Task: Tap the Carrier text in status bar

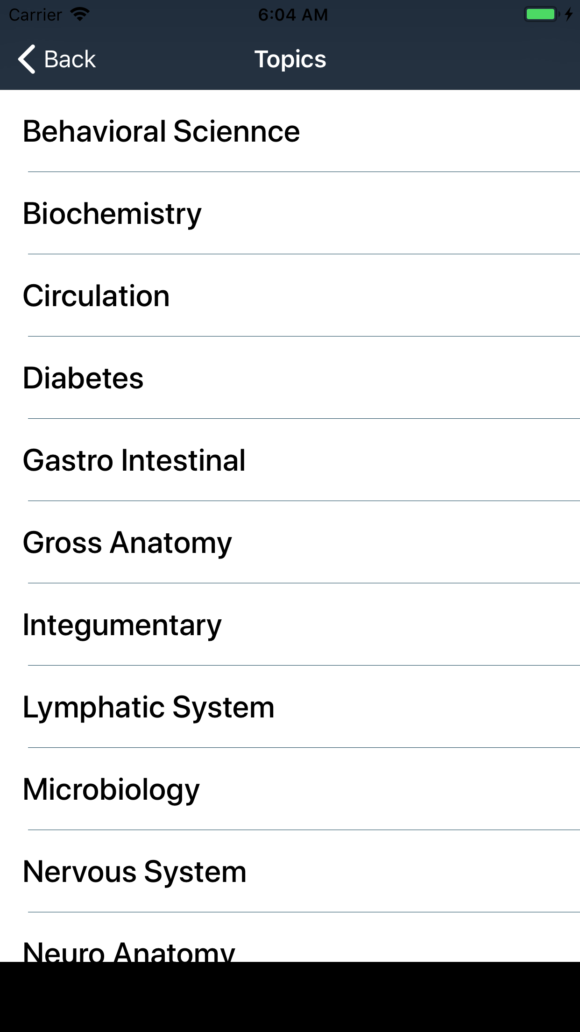Action: 35,15
